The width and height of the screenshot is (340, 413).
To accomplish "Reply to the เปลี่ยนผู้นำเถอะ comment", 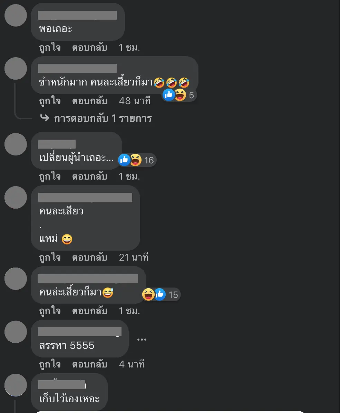I will [x=90, y=177].
